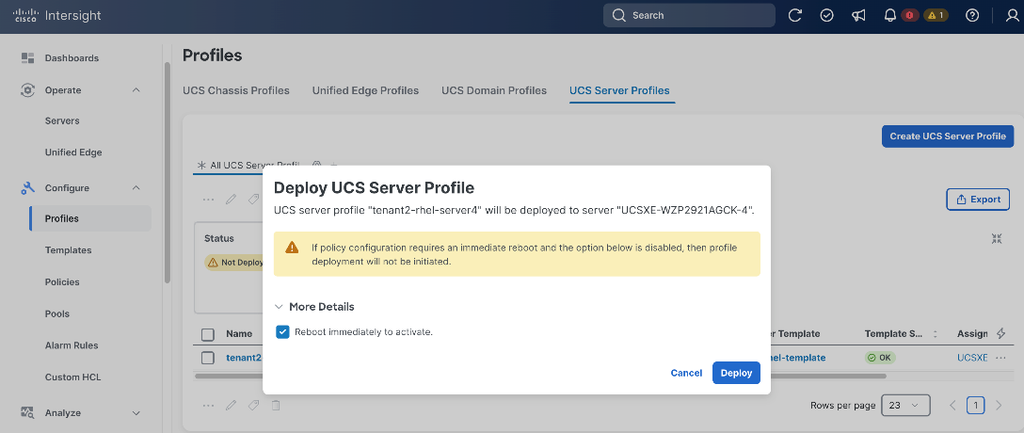
Task: Click the collapse widgets icon
Action: pos(997,239)
